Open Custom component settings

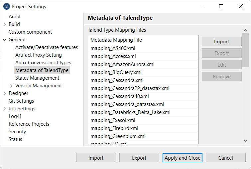30,32
